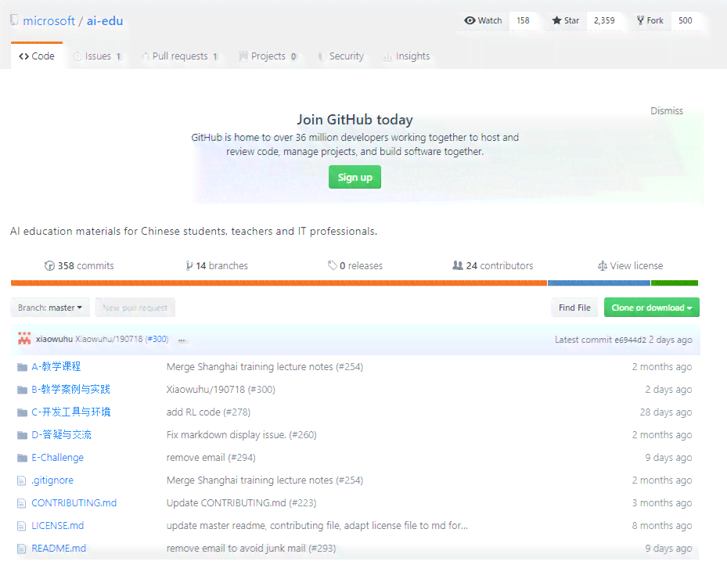Dismiss the Join GitHub banner
Image resolution: width=727 pixels, height=565 pixels.
click(666, 111)
